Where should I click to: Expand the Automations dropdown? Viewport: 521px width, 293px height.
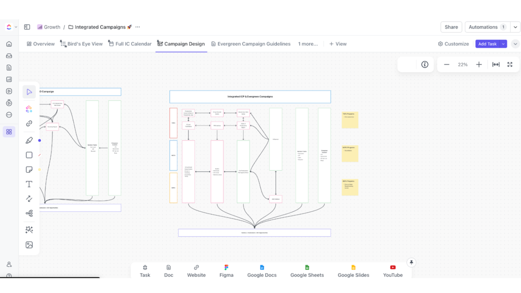coord(515,27)
